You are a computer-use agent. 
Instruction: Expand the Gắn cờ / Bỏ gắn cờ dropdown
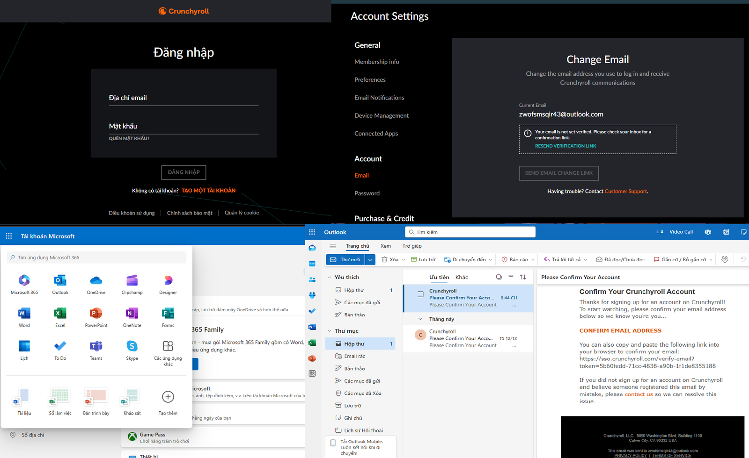pos(711,260)
